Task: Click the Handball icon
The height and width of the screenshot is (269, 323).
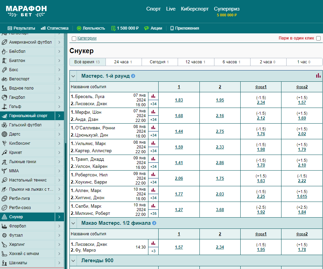Action: point(4,97)
